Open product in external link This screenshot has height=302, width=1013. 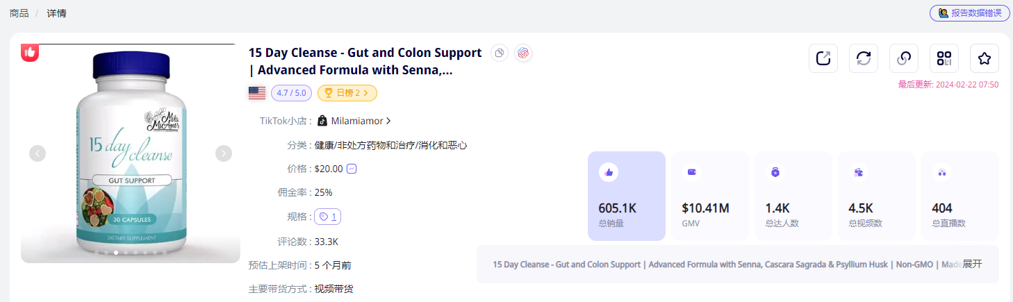[823, 58]
